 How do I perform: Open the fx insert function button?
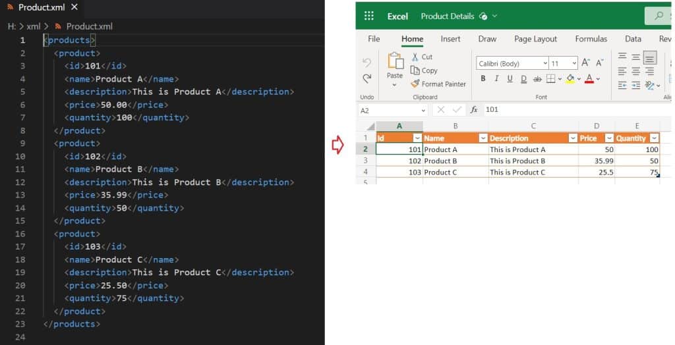click(x=474, y=110)
